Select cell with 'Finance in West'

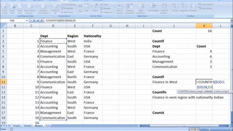(x=174, y=82)
